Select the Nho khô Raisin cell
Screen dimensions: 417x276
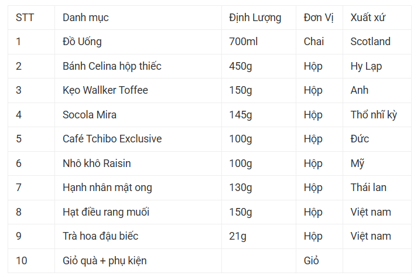pyautogui.click(x=97, y=163)
